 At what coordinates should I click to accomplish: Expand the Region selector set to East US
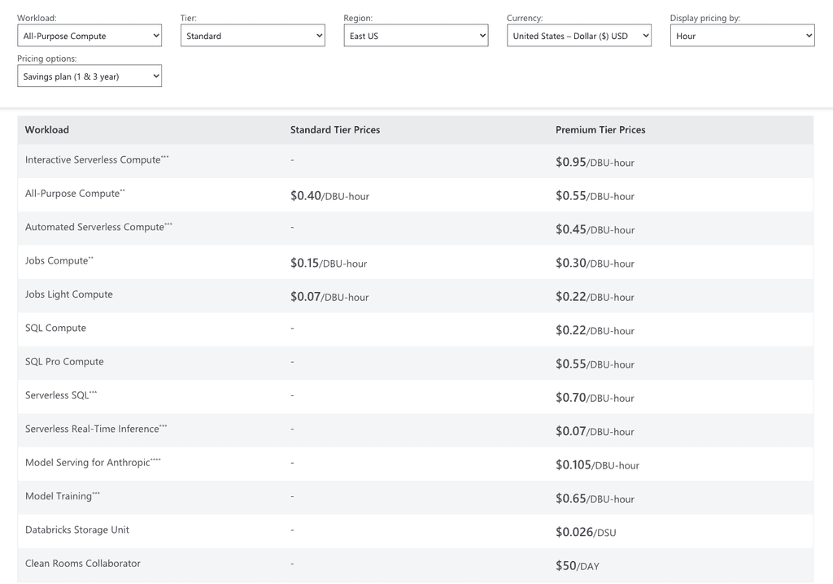point(416,35)
